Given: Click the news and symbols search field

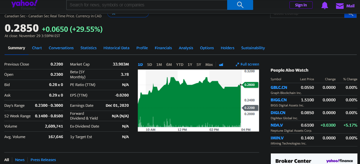Looking at the screenshot, I should 147,5.
